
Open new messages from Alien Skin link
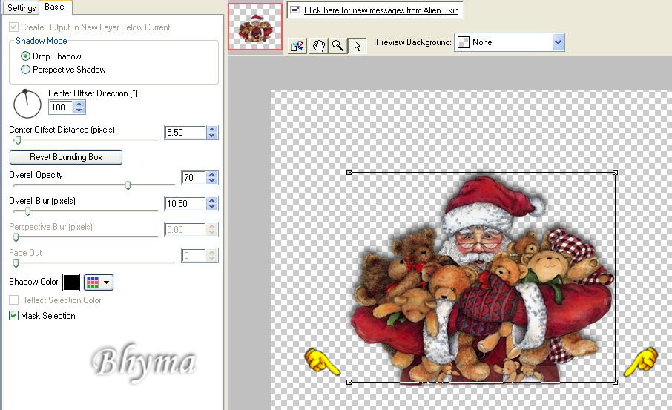(x=381, y=10)
